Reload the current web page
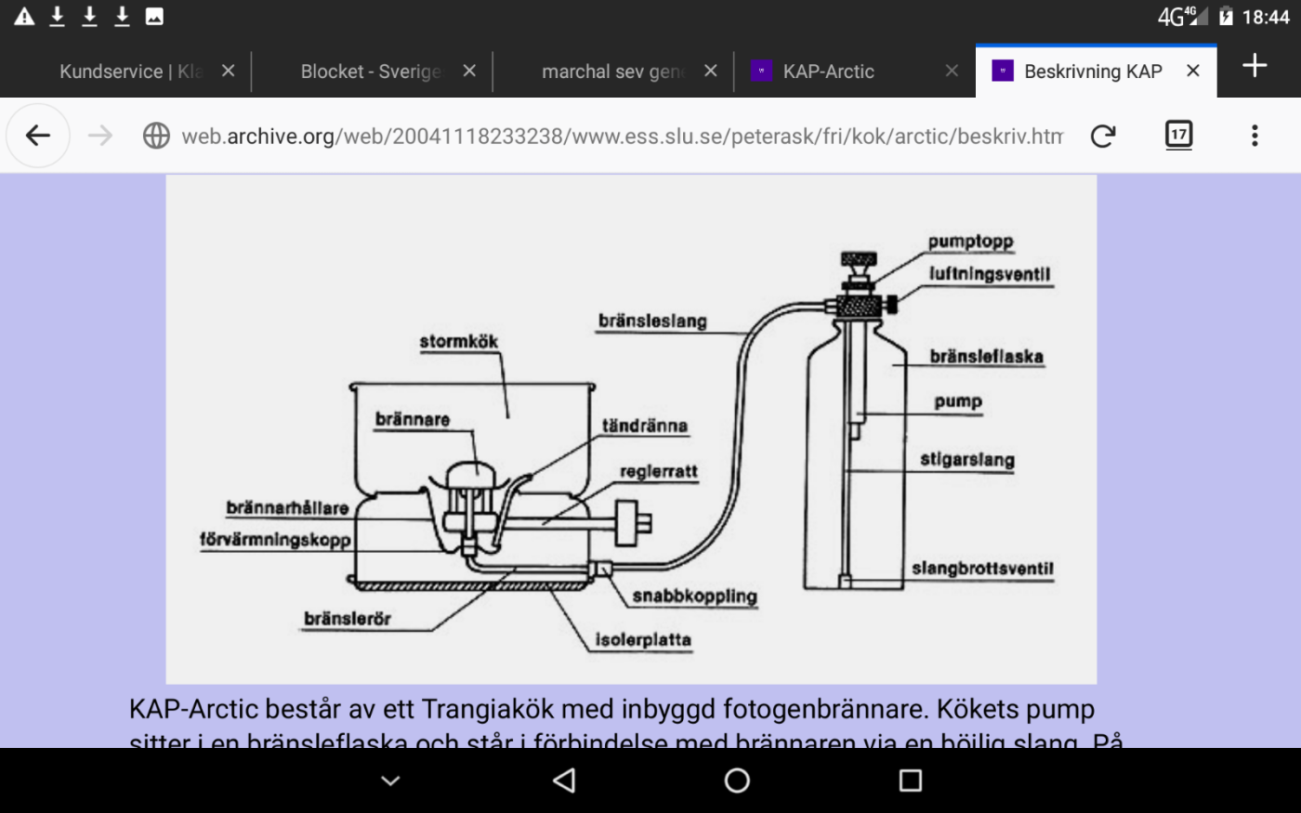 (1103, 135)
